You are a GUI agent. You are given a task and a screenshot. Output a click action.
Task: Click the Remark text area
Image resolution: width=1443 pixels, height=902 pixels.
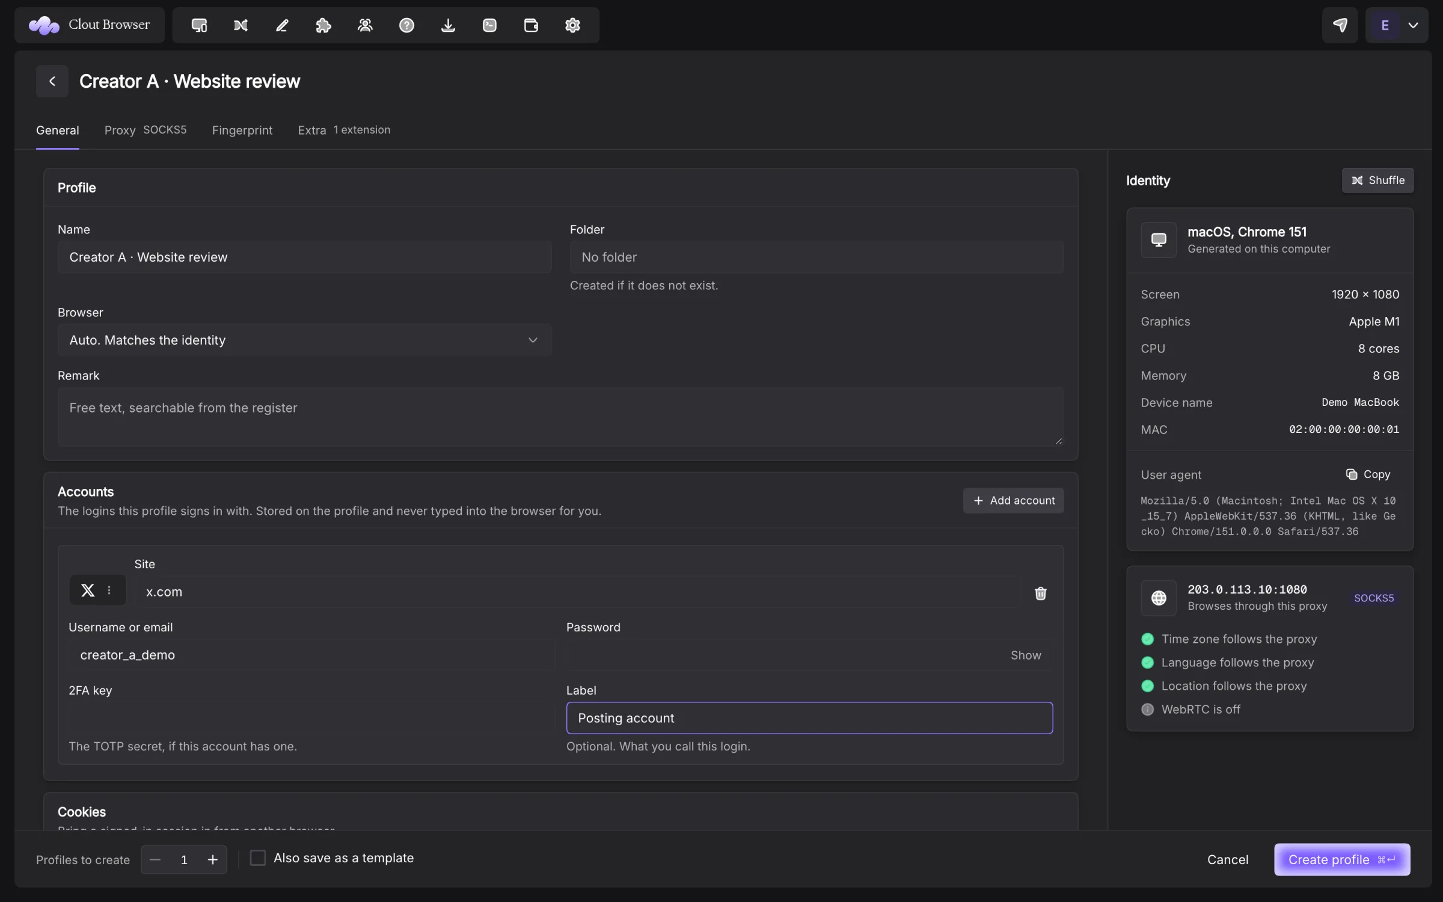pos(560,417)
